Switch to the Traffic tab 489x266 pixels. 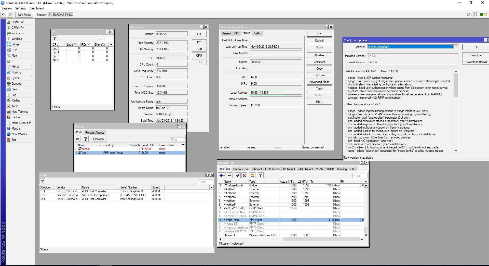257,33
